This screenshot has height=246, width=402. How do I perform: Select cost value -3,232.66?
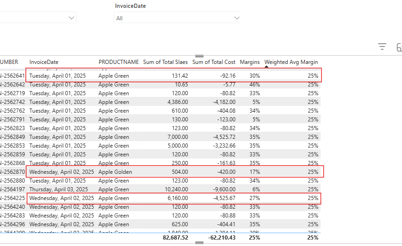(224, 146)
